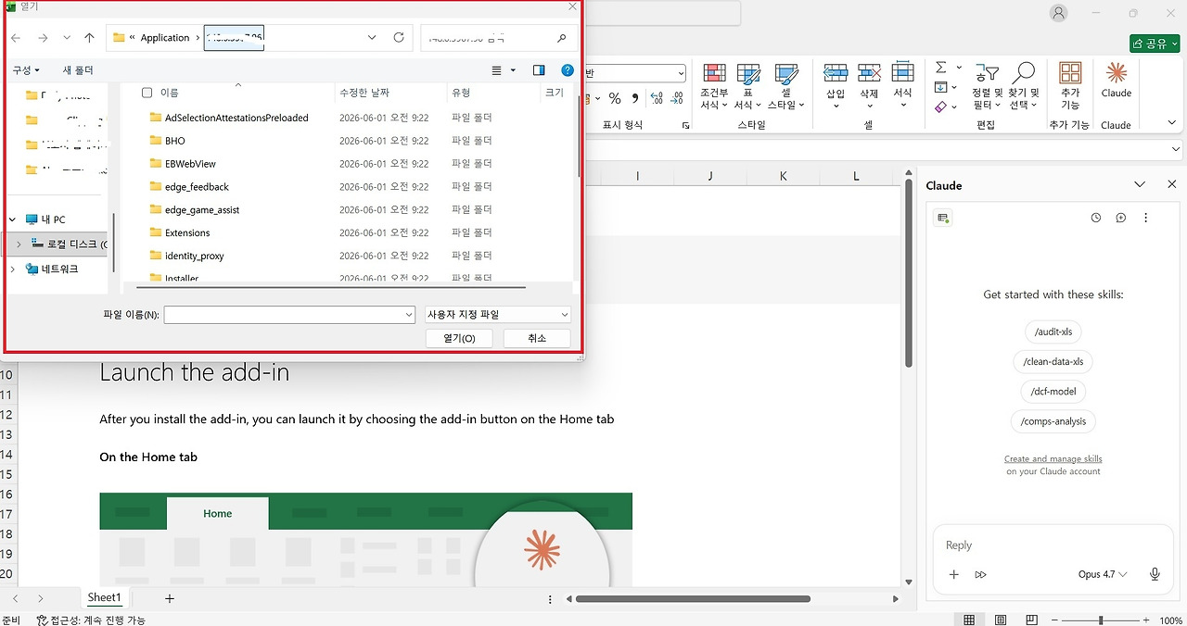Open the view options dropdown arrow in file dialog
Image resolution: width=1187 pixels, height=626 pixels.
513,70
